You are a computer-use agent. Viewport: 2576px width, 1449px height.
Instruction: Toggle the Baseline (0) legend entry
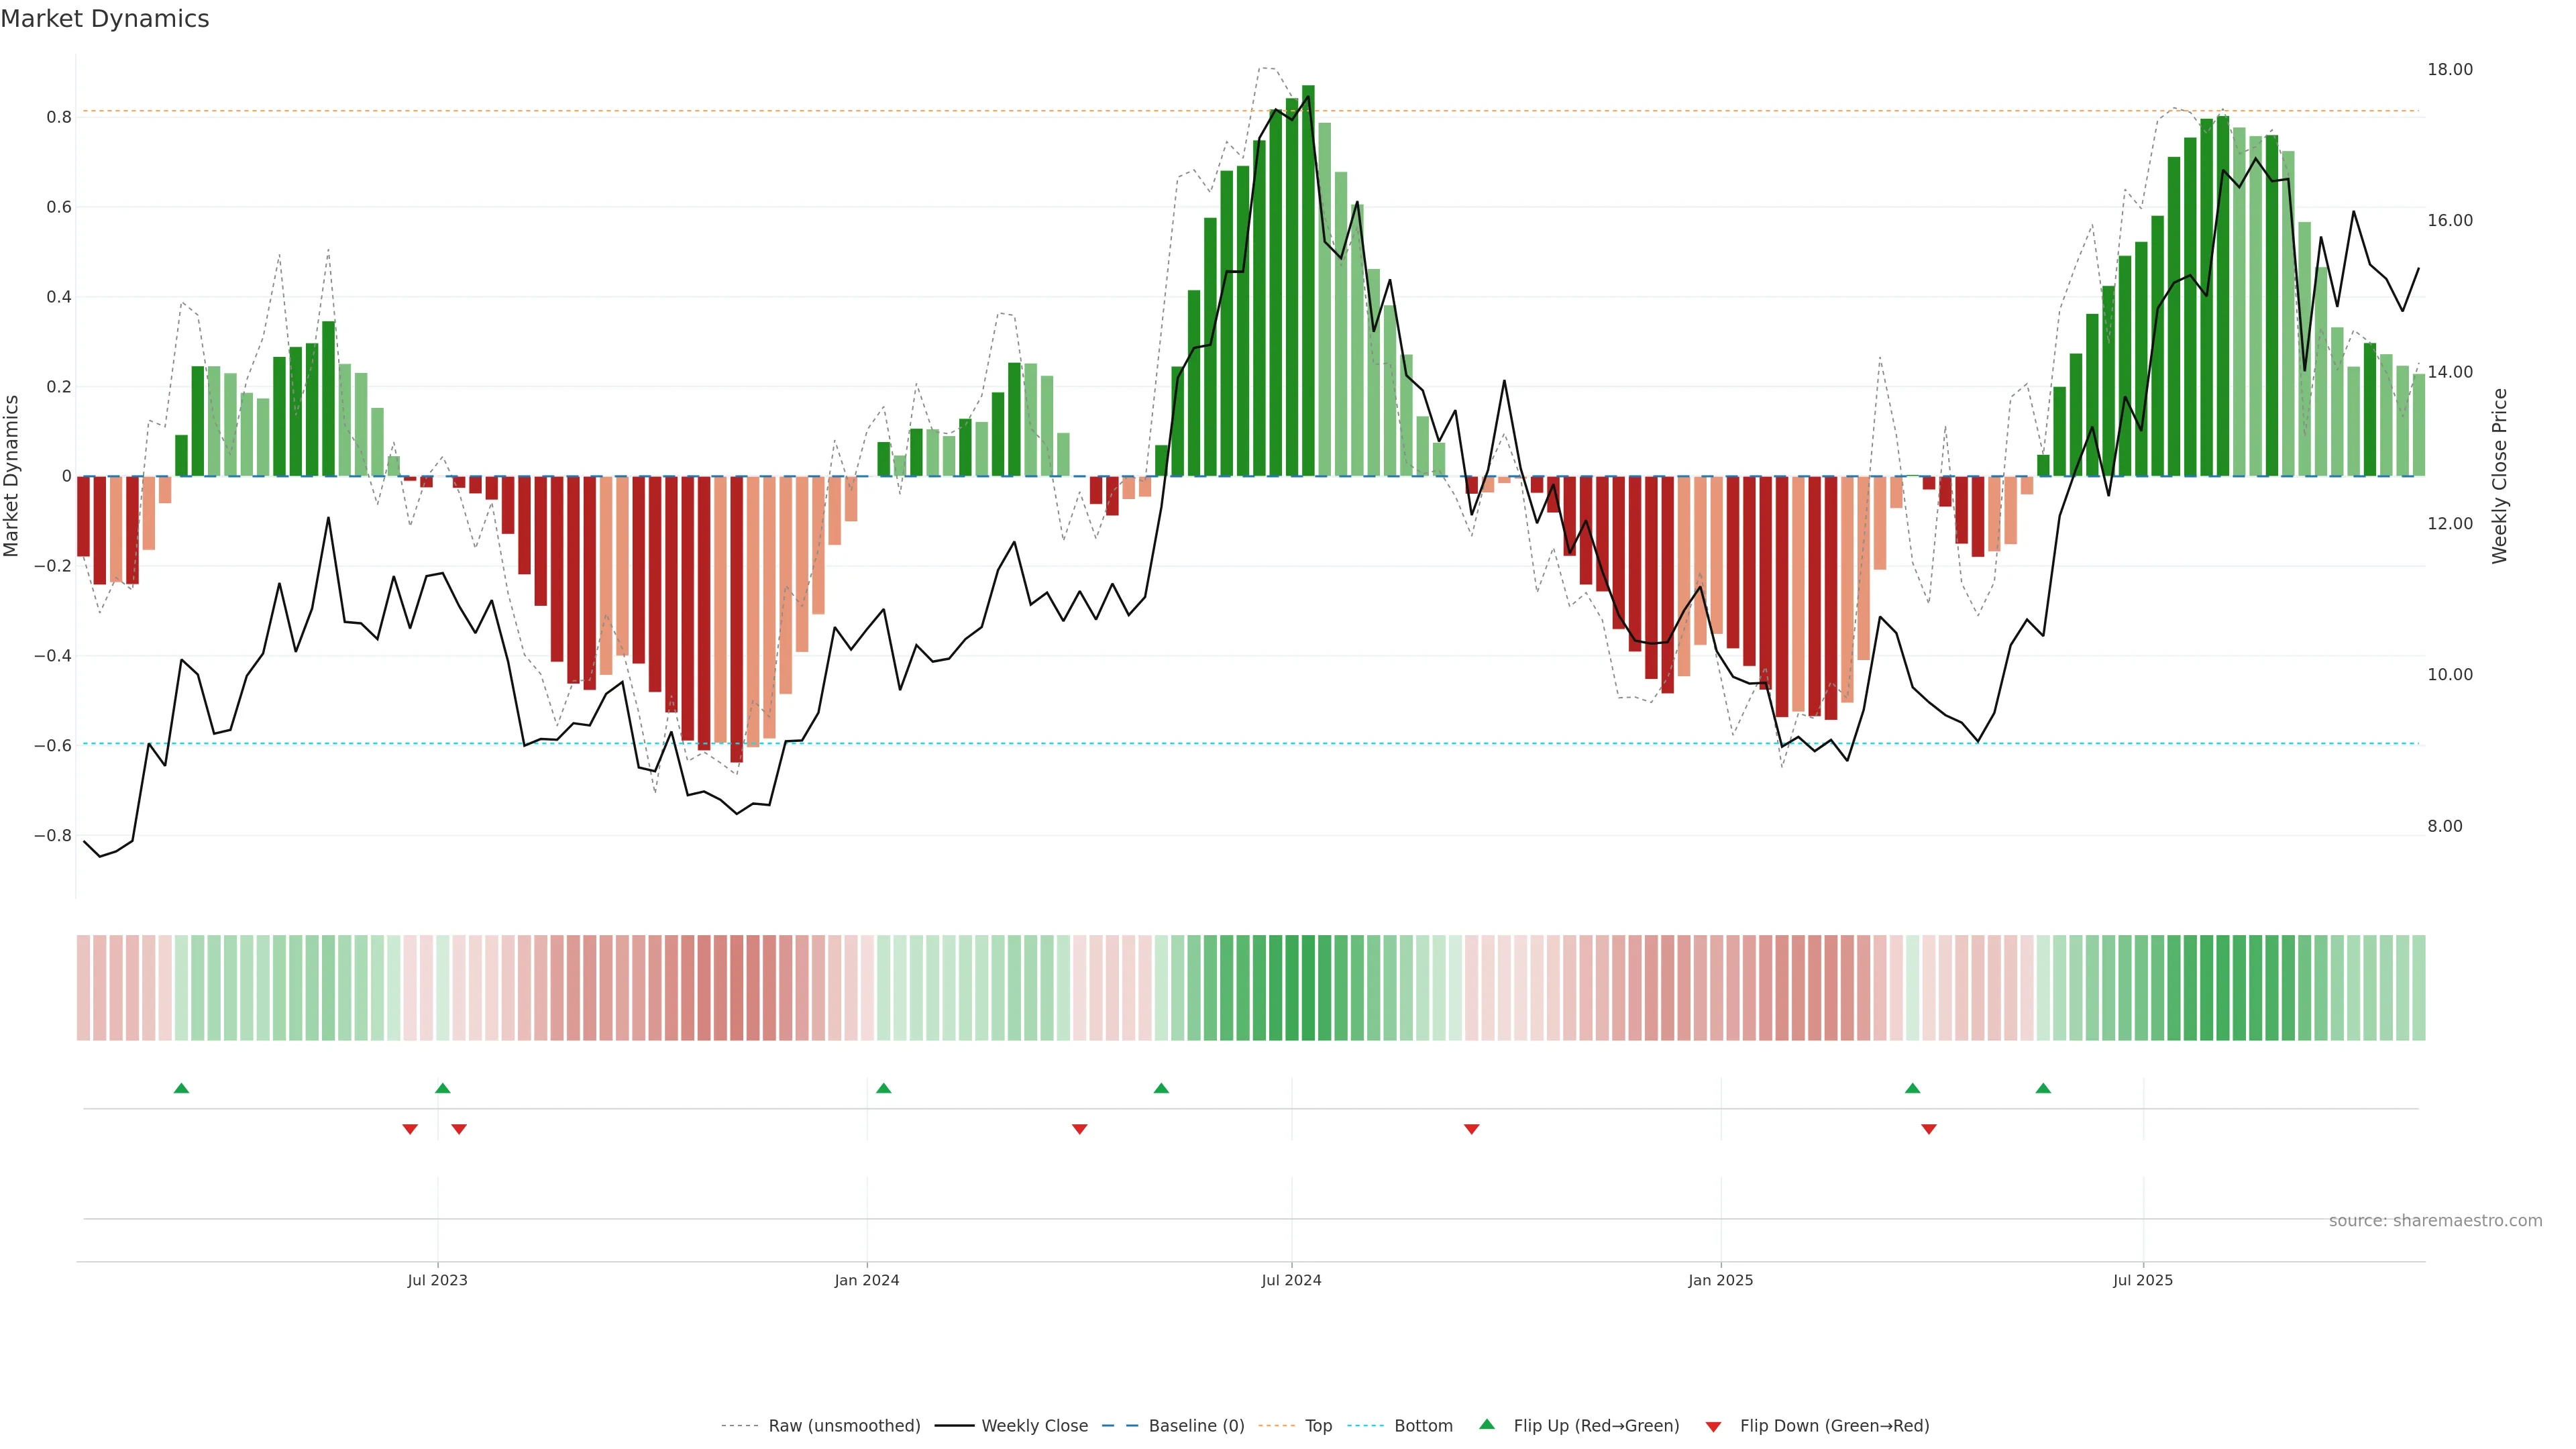(1196, 1425)
